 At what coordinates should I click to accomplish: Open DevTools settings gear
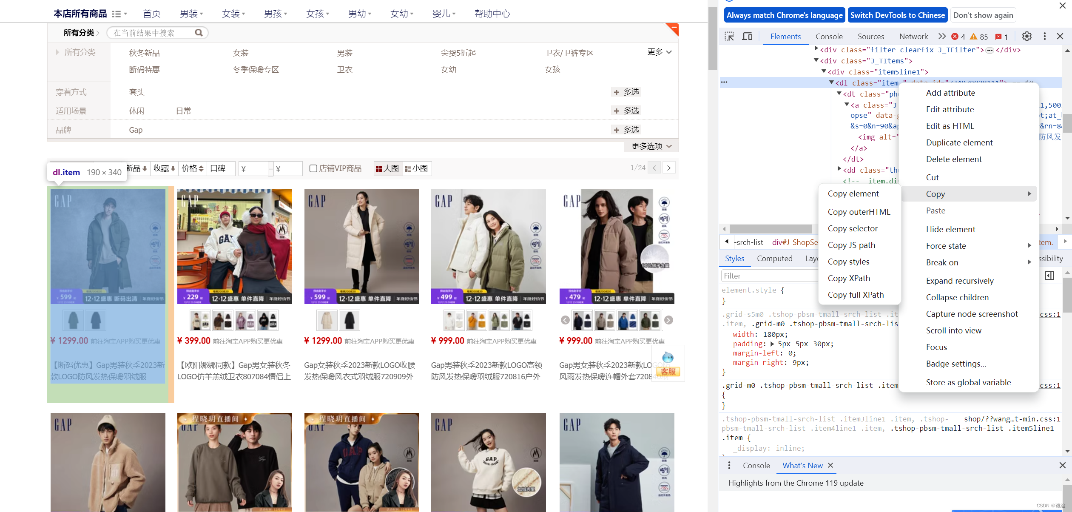1027,37
